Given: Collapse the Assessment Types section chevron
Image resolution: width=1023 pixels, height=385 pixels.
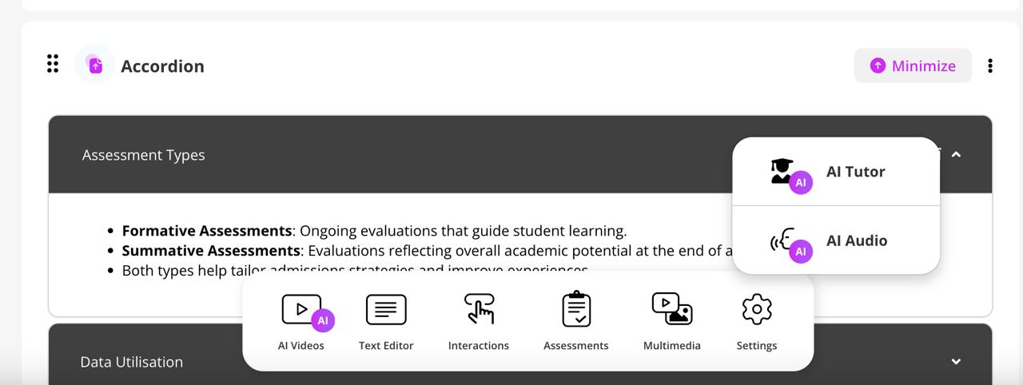Looking at the screenshot, I should pos(956,154).
